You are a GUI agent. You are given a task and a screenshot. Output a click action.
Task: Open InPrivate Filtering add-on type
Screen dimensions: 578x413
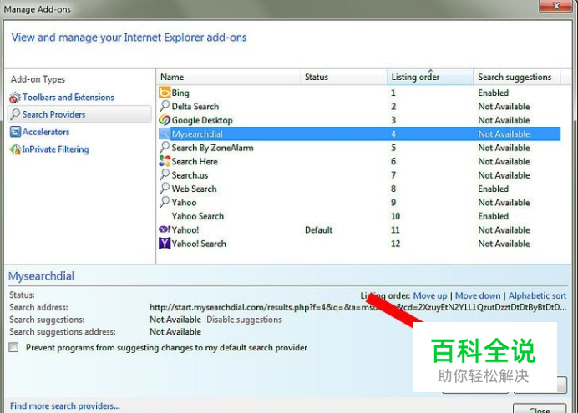pos(55,149)
